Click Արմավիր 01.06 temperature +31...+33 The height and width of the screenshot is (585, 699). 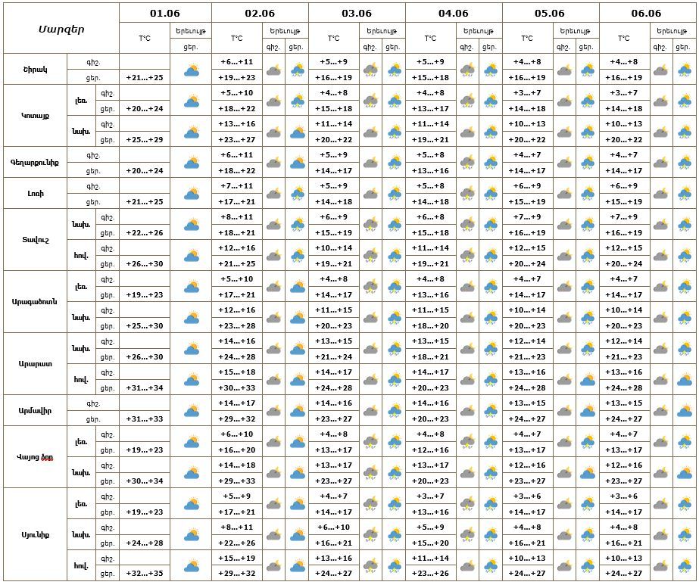pyautogui.click(x=145, y=419)
